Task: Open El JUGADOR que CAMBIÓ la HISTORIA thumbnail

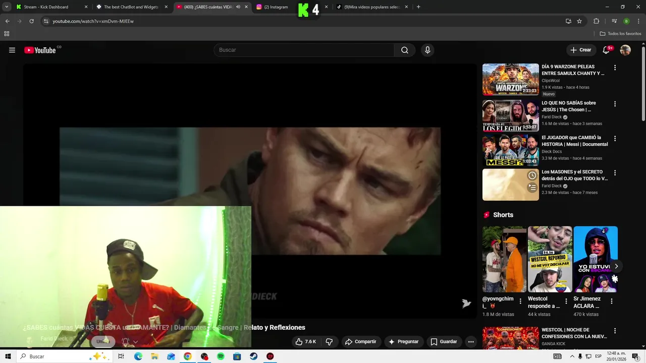Action: 511,150
